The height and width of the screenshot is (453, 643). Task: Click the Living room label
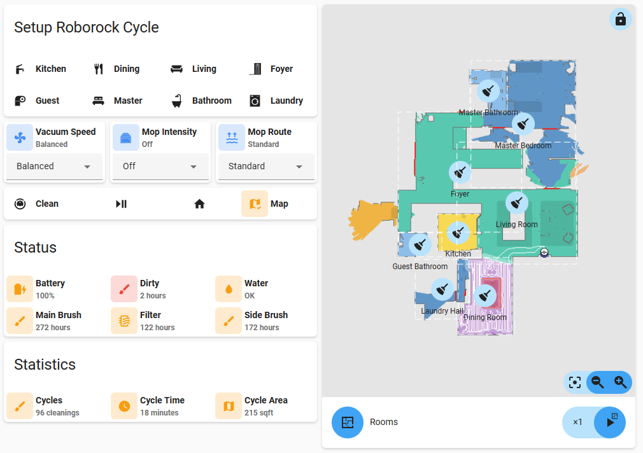204,69
